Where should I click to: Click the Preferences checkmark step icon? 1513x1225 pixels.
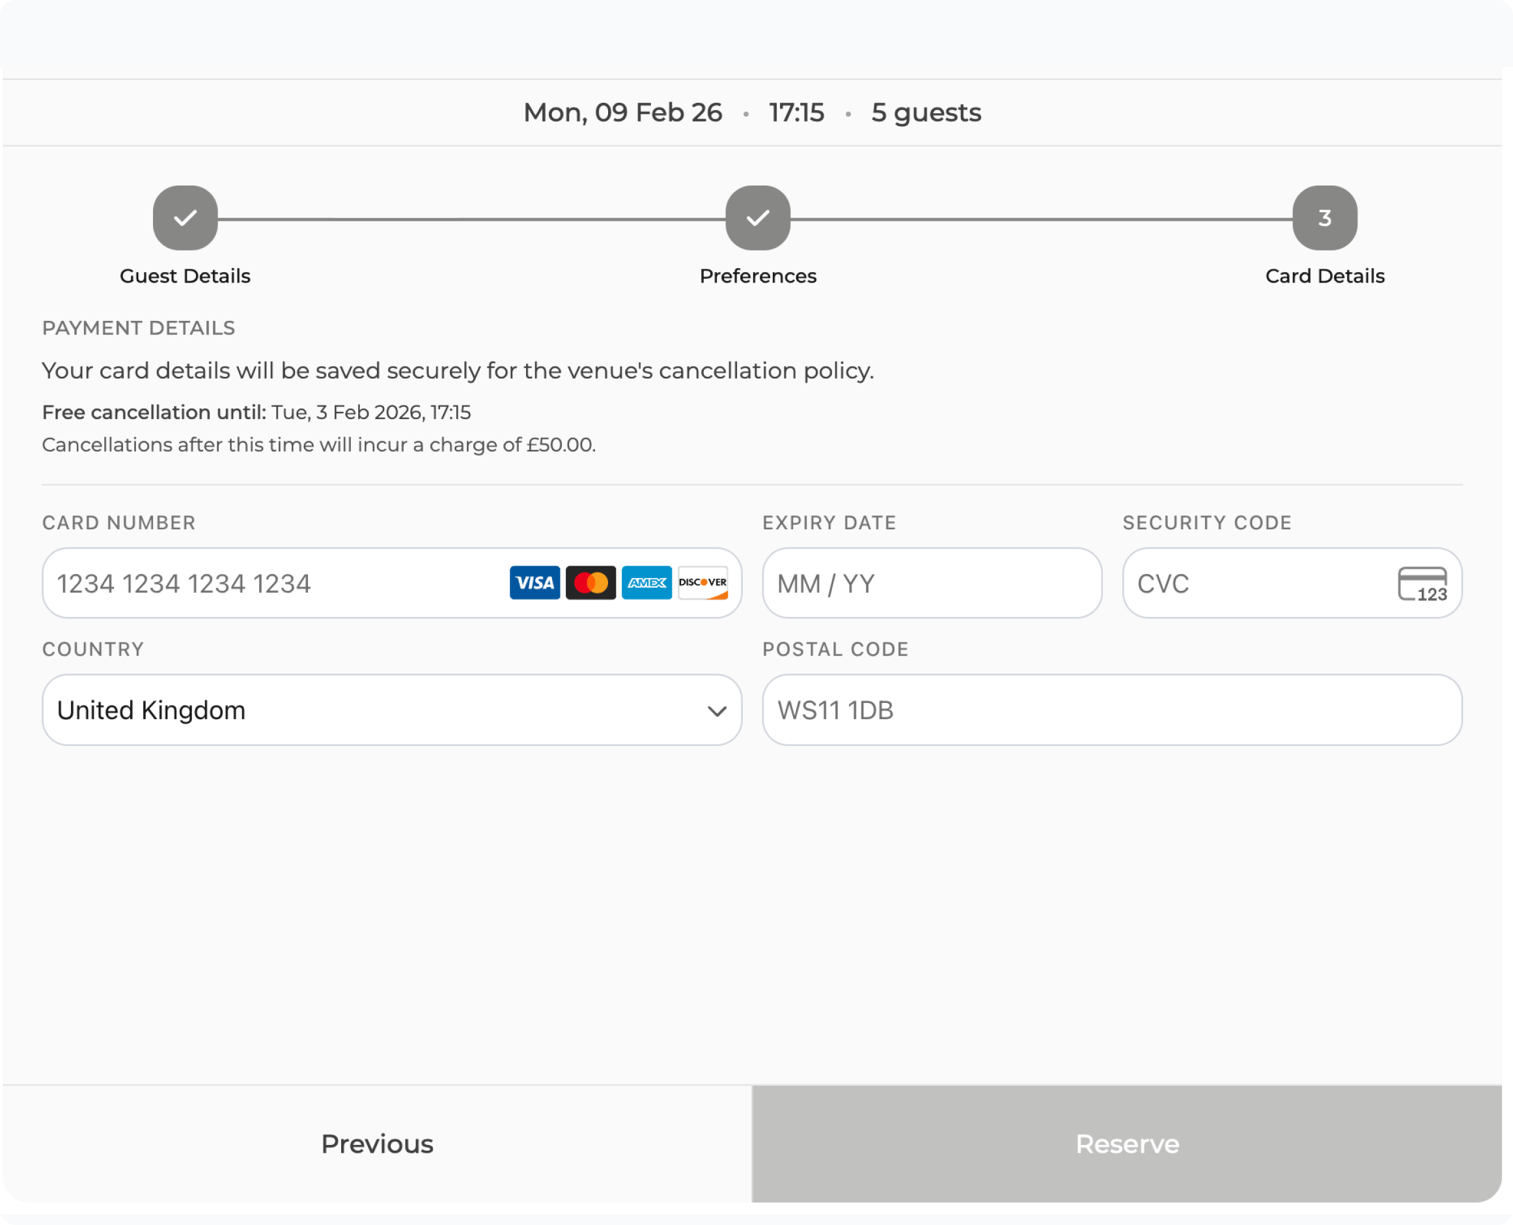click(x=758, y=218)
